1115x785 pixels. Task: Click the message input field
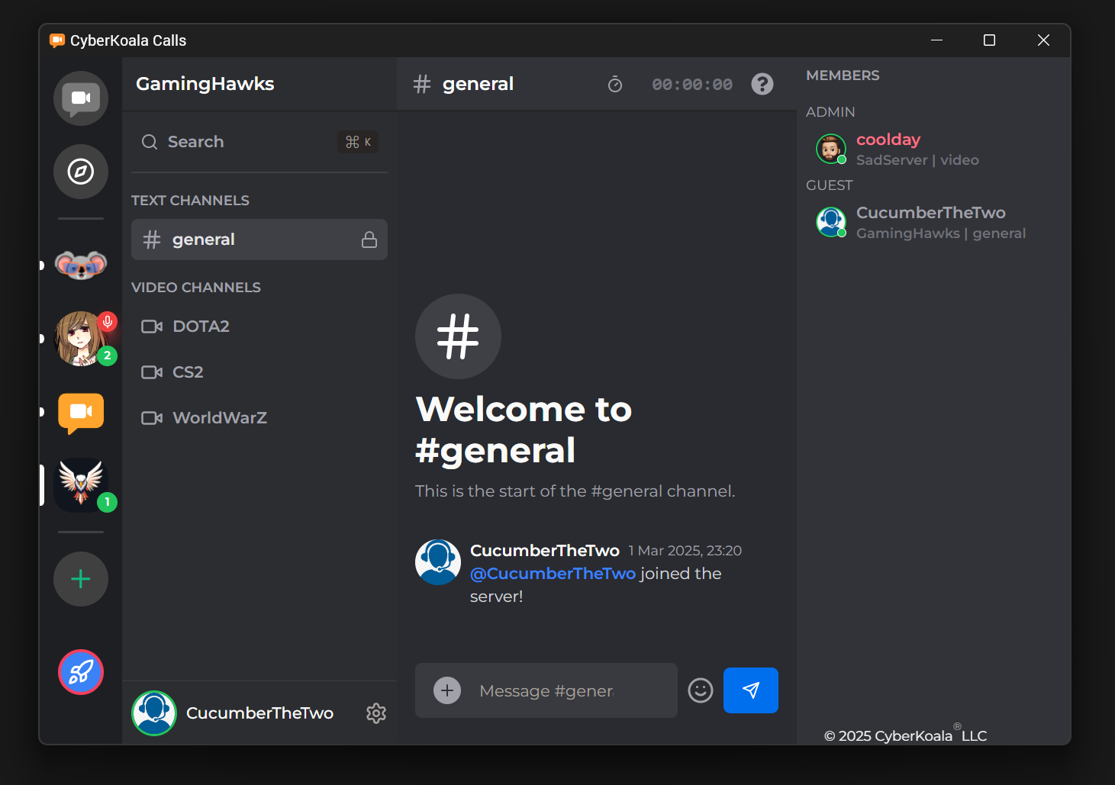tap(545, 690)
